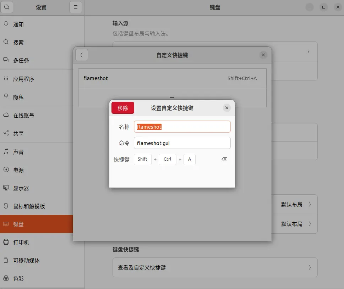Image resolution: width=344 pixels, height=289 pixels.
Task: Go back with the arrow in 自定义快捷键 dialog
Action: 82,55
